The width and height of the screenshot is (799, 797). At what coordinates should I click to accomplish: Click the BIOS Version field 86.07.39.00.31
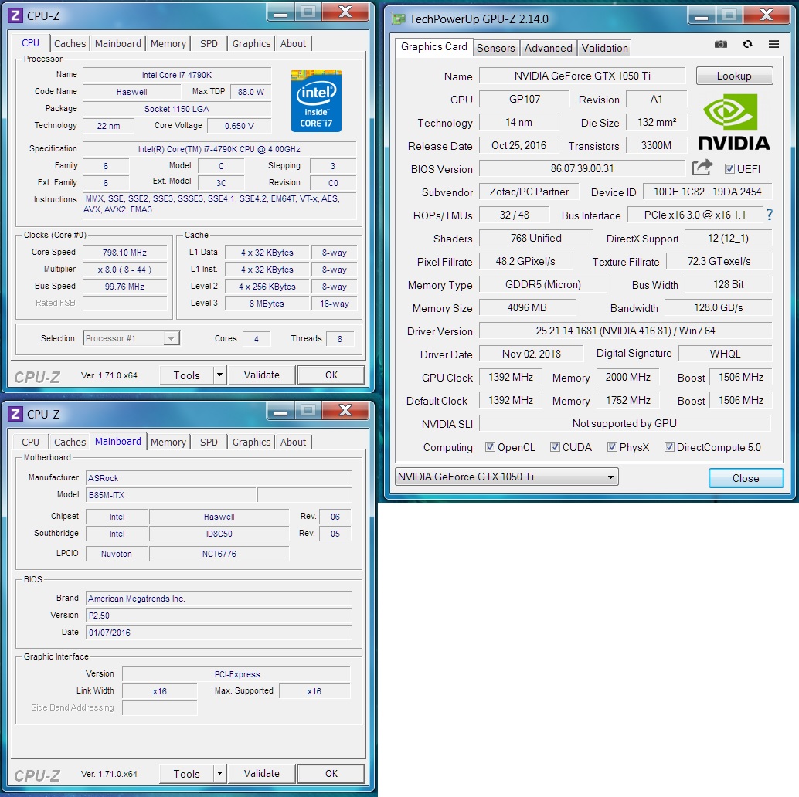[583, 168]
